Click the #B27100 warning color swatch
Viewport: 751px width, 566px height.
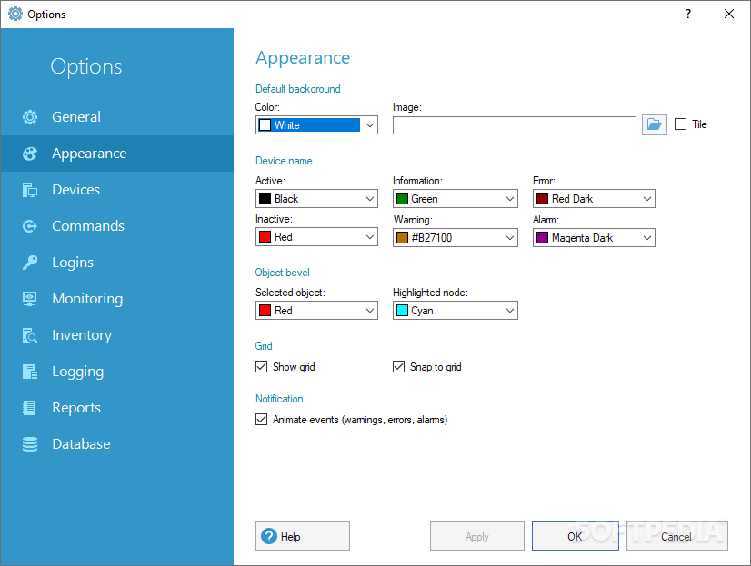coord(402,238)
